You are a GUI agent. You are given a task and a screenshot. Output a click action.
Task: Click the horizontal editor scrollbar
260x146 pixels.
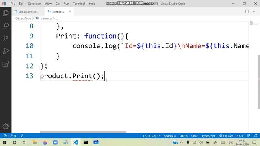point(83,132)
